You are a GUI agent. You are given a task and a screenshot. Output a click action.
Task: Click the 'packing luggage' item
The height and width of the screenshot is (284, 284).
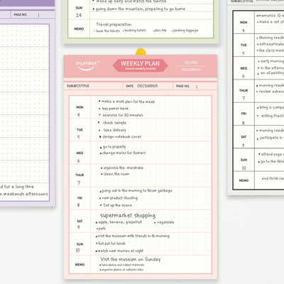(186, 31)
